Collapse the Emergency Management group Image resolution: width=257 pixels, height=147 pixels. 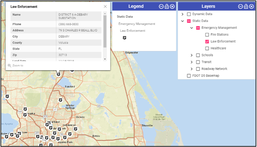pyautogui.click(x=191, y=28)
